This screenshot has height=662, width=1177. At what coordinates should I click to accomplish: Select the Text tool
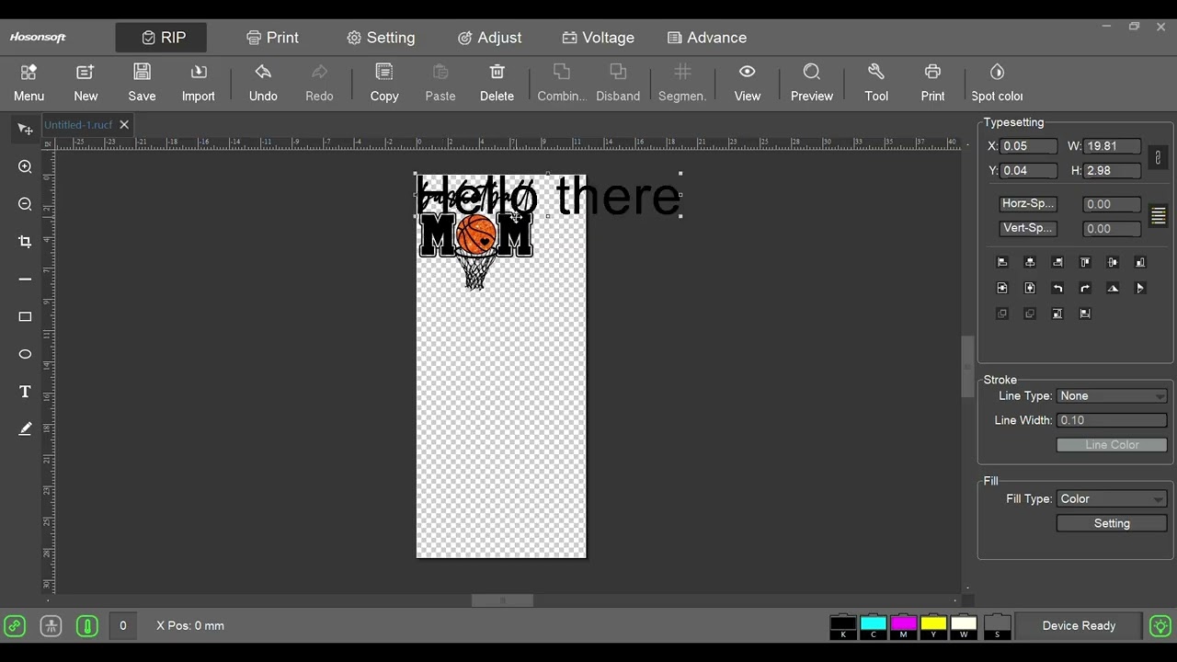(x=25, y=392)
